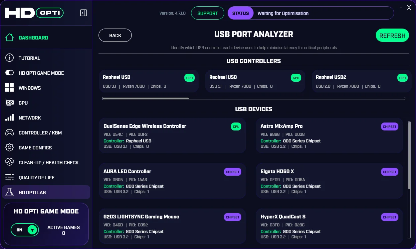Close the HD Opti window
The width and height of the screenshot is (416, 249).
pos(409,8)
